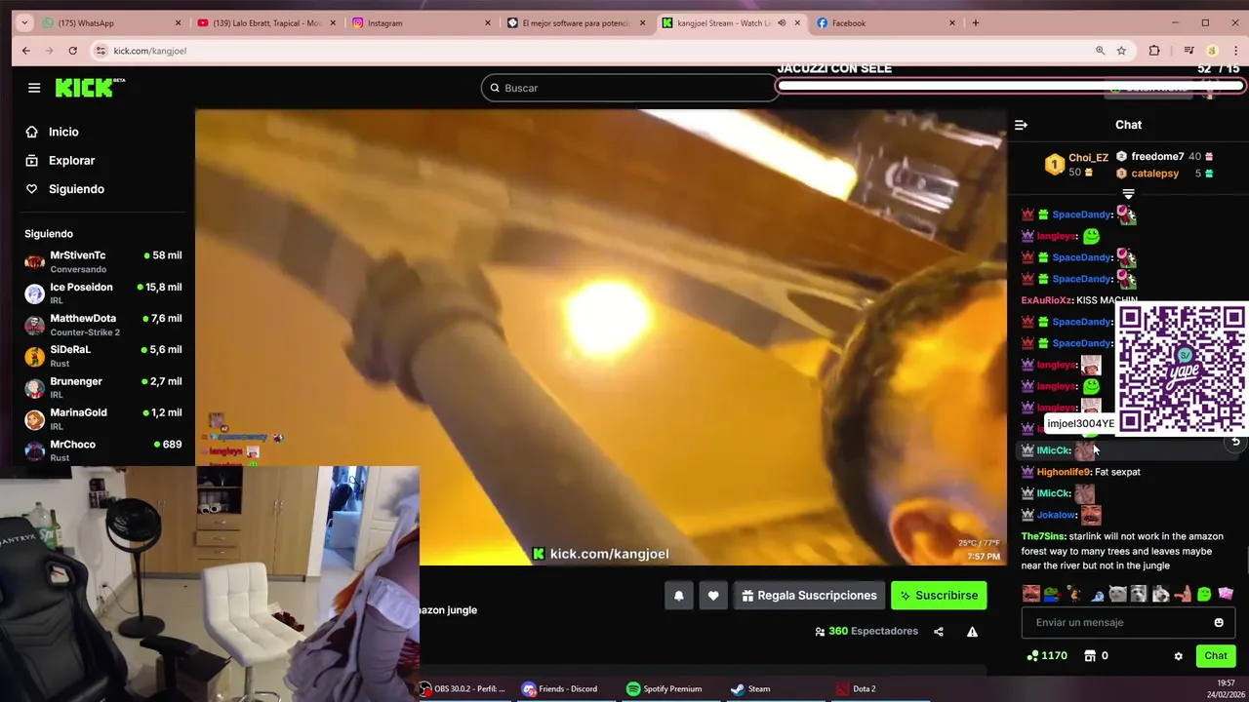
Task: Report stream with warning triangle icon
Action: pyautogui.click(x=972, y=632)
